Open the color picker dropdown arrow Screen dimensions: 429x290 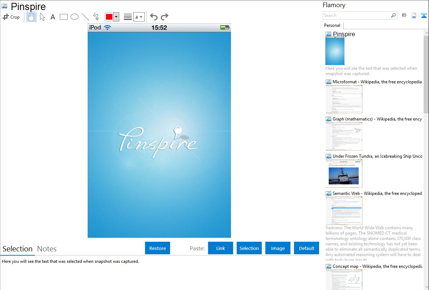coord(116,17)
